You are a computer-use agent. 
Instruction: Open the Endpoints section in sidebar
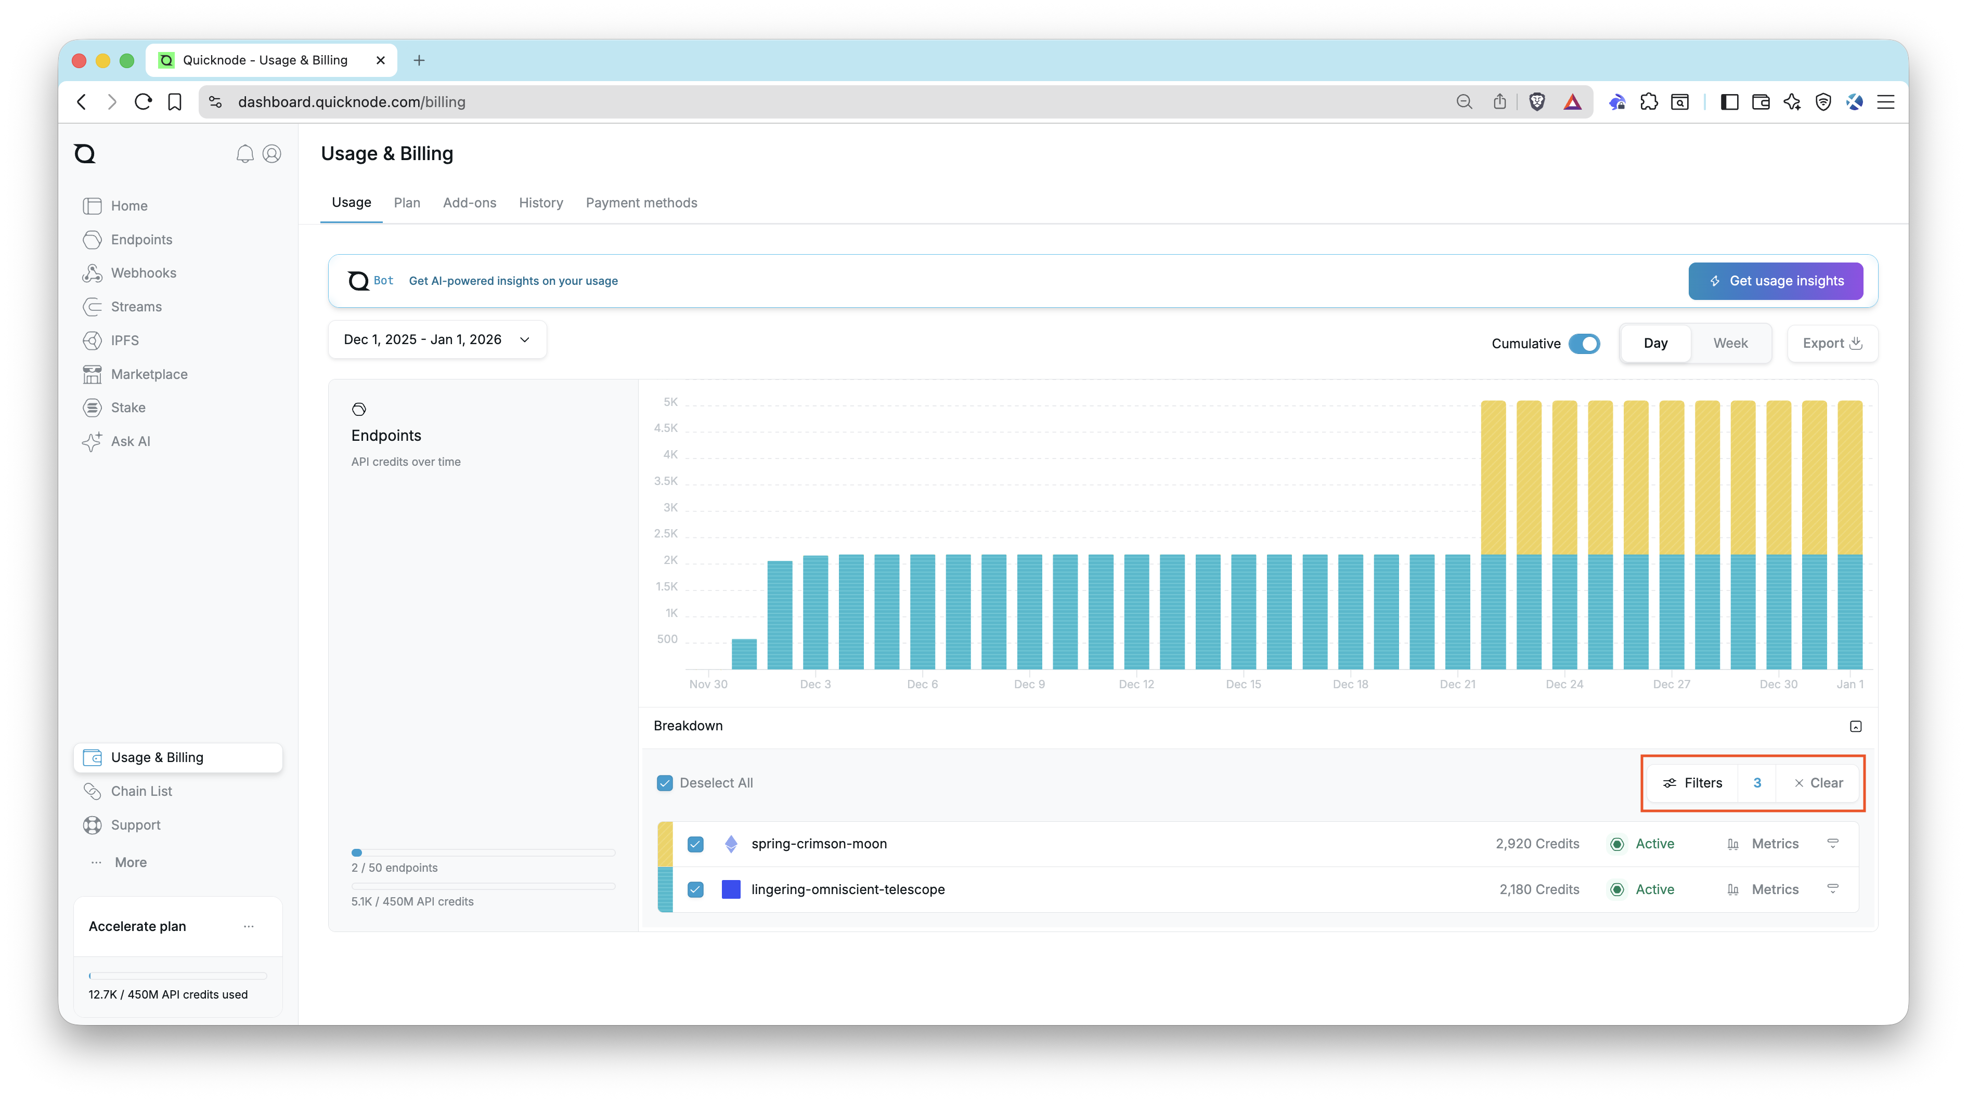(141, 239)
